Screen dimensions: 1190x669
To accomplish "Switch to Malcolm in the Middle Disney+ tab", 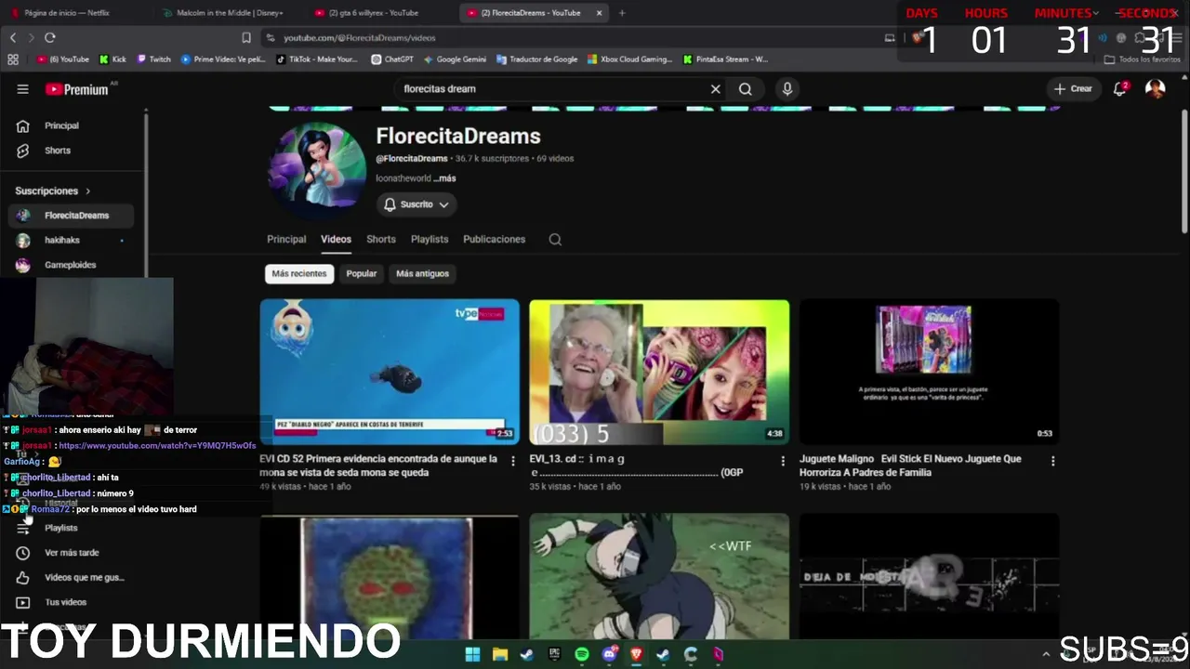I will click(x=230, y=13).
